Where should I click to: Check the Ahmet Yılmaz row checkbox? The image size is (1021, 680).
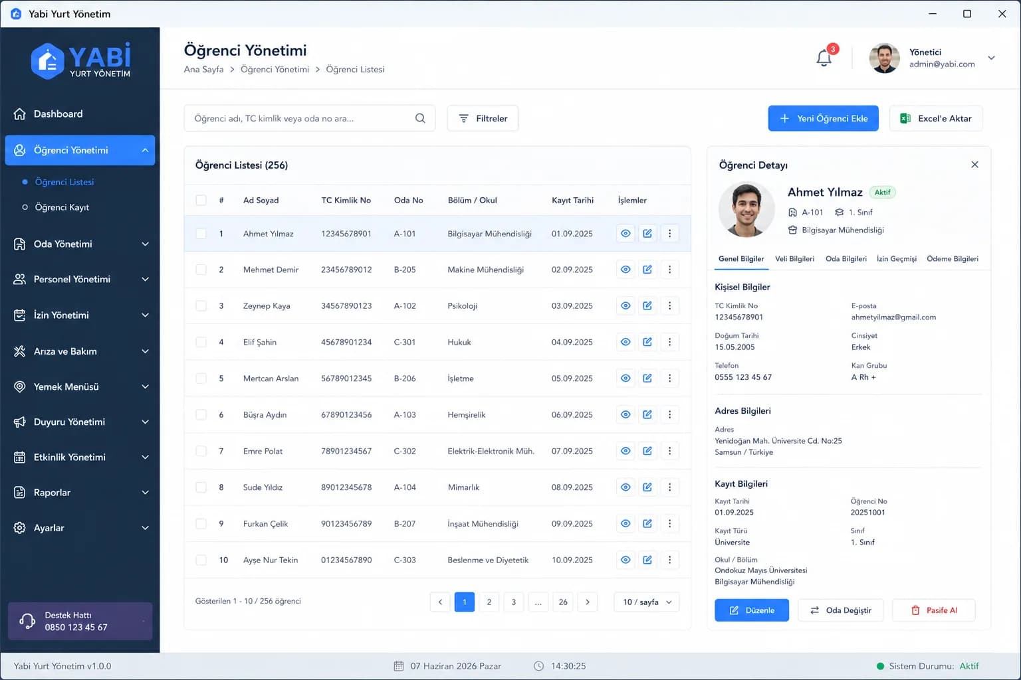201,234
